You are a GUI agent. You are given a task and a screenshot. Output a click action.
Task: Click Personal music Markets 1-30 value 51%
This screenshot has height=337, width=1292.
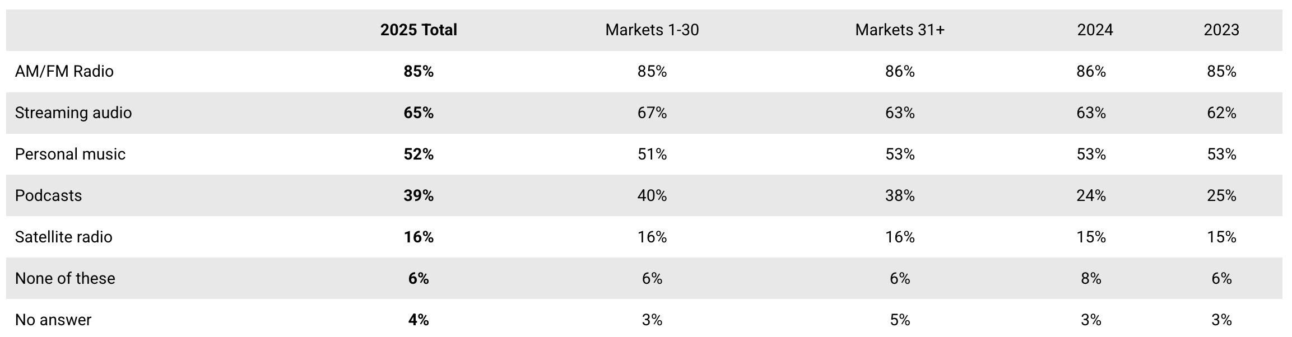652,154
